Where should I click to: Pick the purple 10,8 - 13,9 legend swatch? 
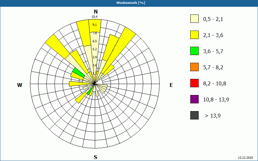[194, 99]
